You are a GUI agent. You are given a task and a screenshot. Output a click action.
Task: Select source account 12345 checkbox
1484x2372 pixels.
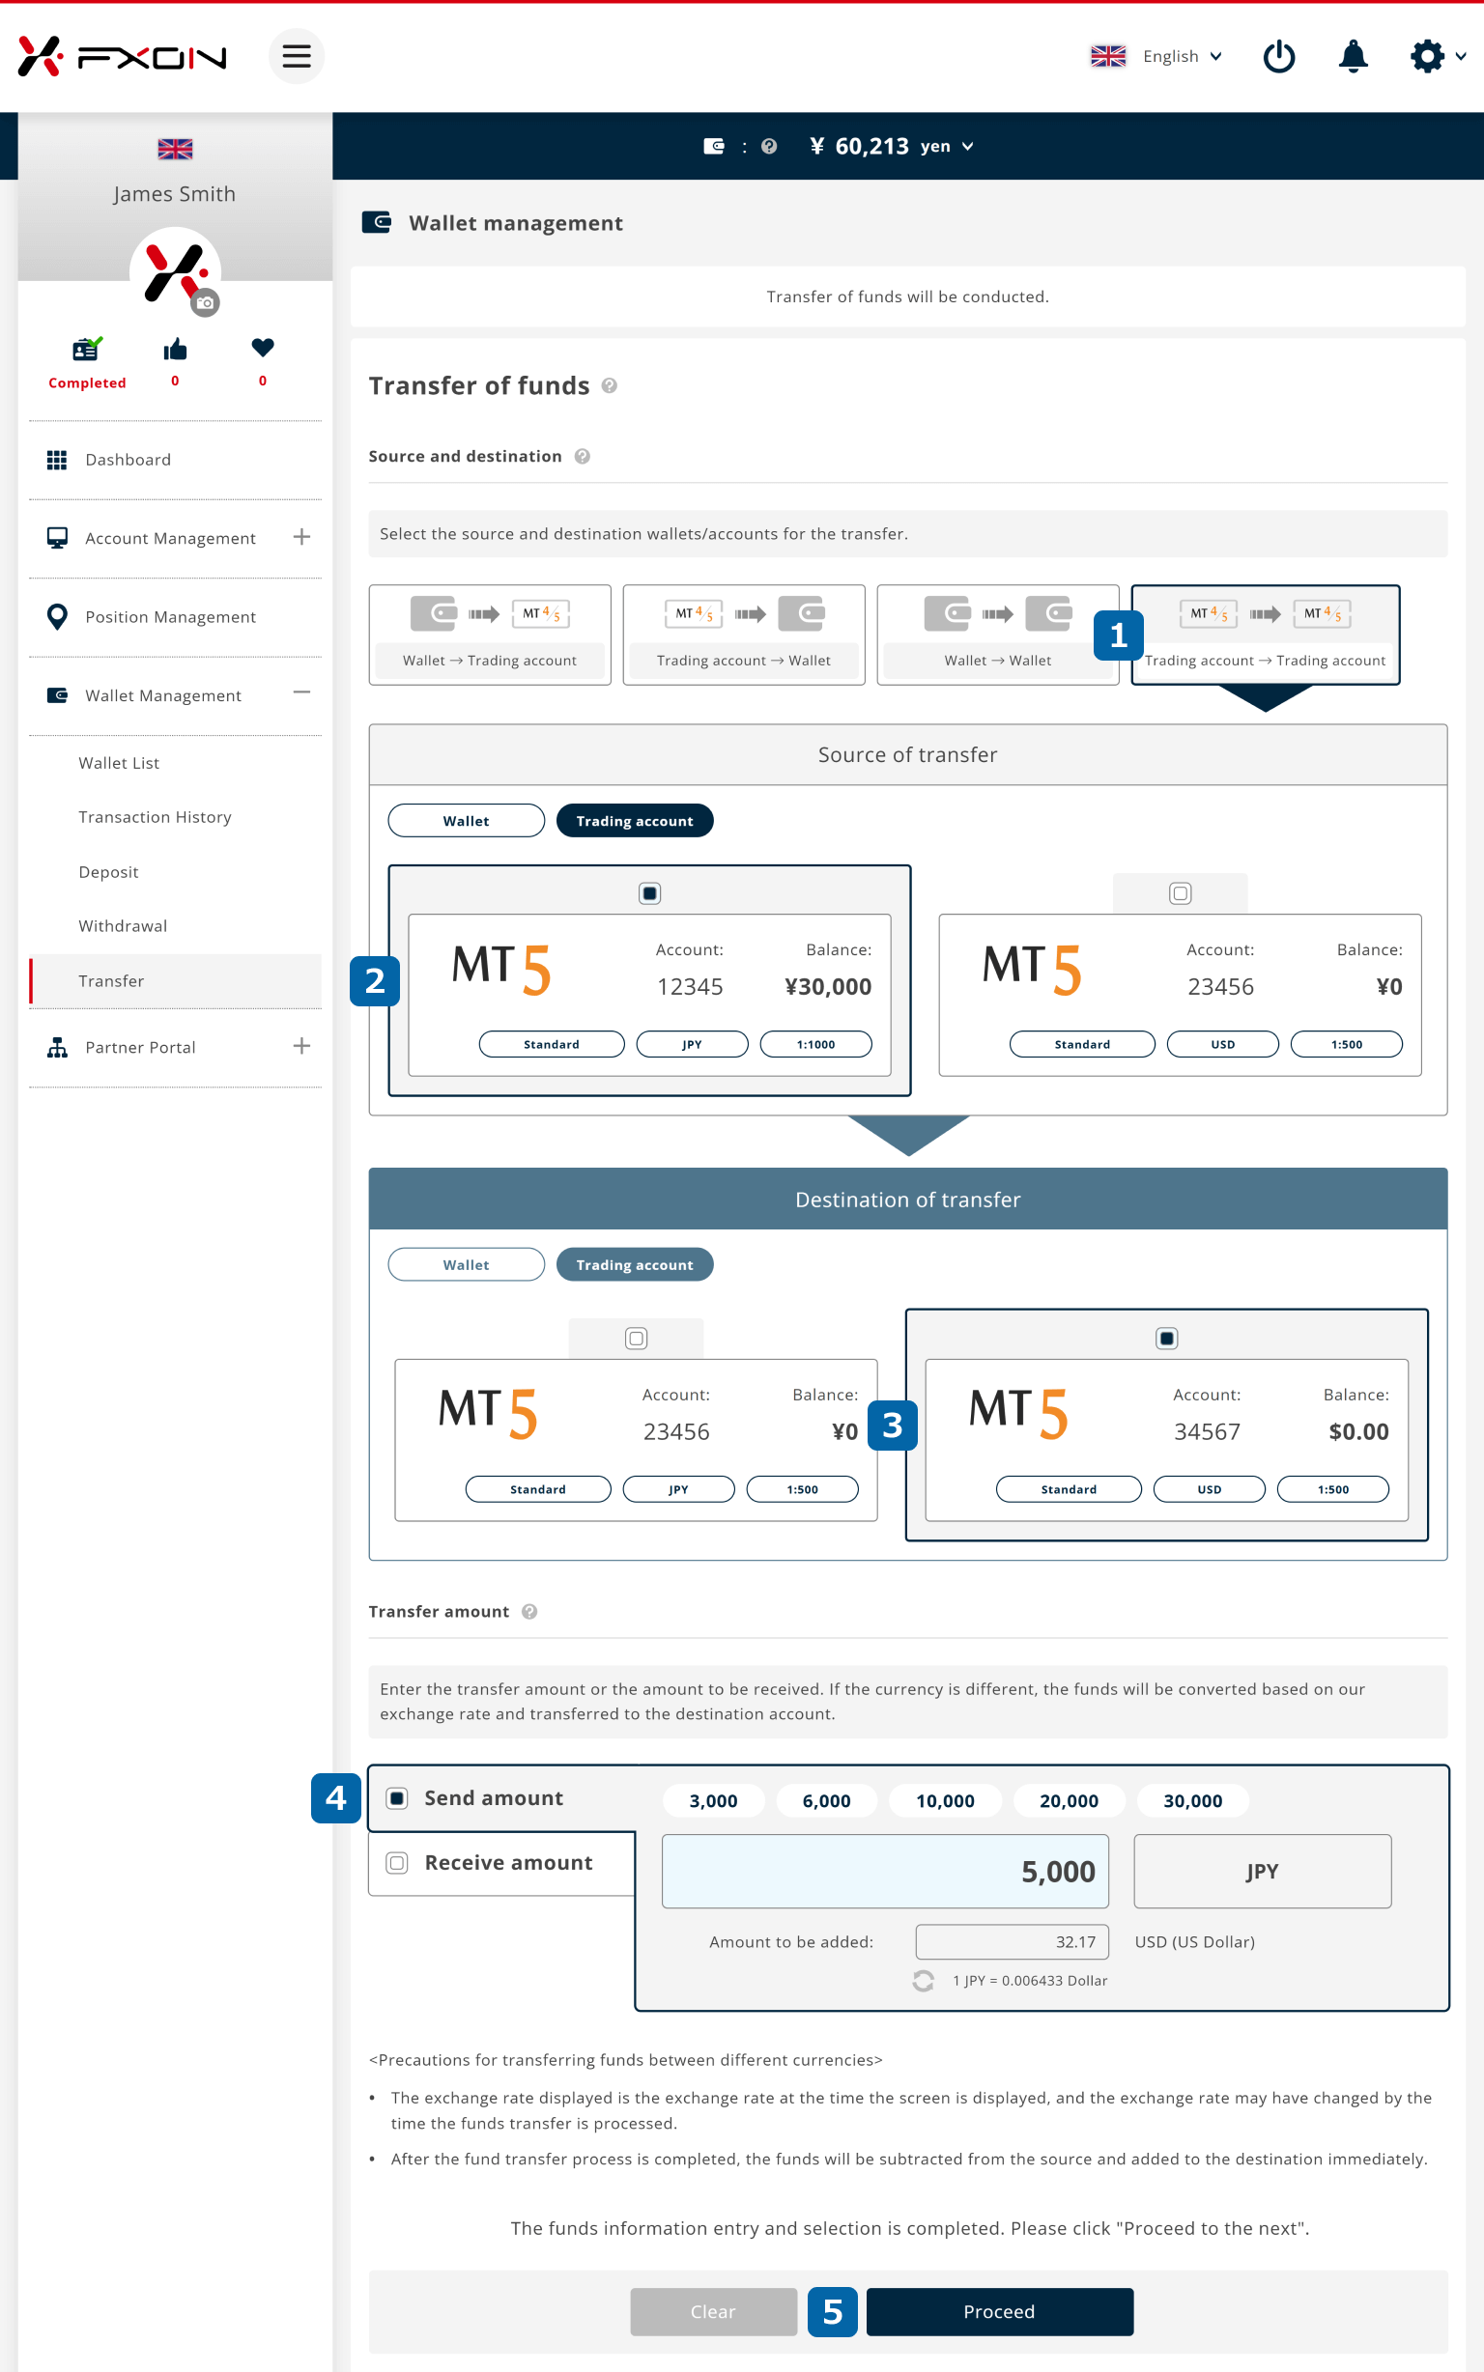tap(650, 893)
